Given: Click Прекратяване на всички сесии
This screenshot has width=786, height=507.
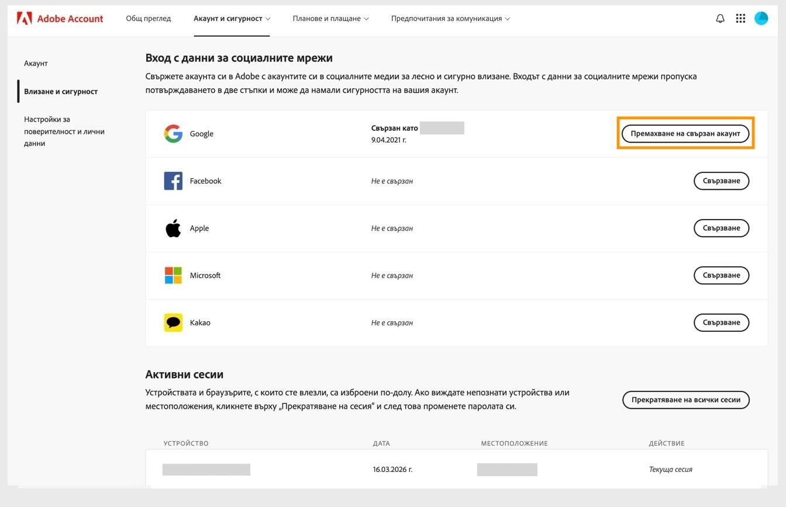Looking at the screenshot, I should click(685, 400).
